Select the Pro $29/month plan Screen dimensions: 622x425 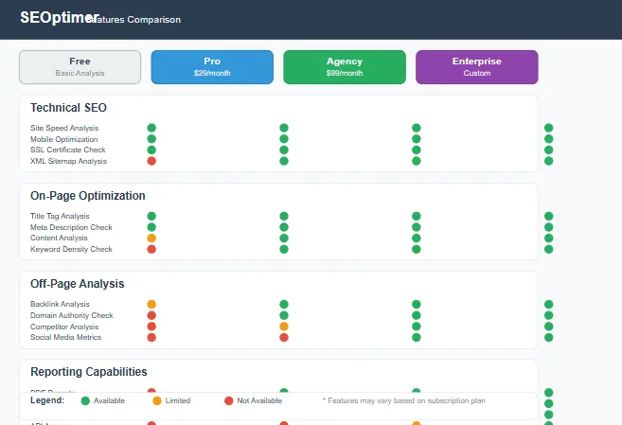point(212,67)
